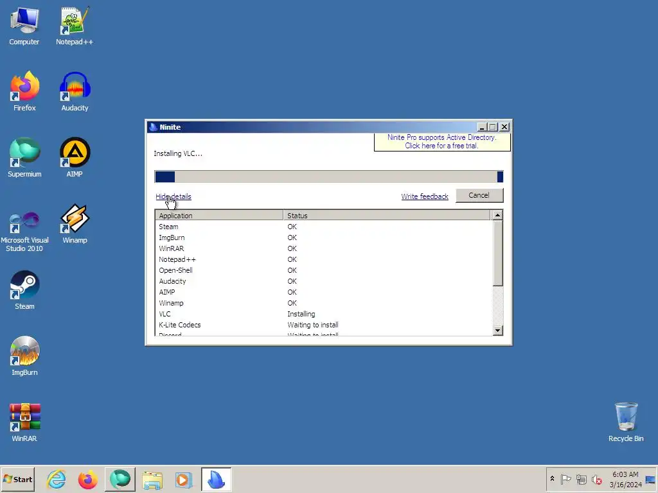
Task: Click the AIMP desktop shortcut
Action: click(75, 158)
